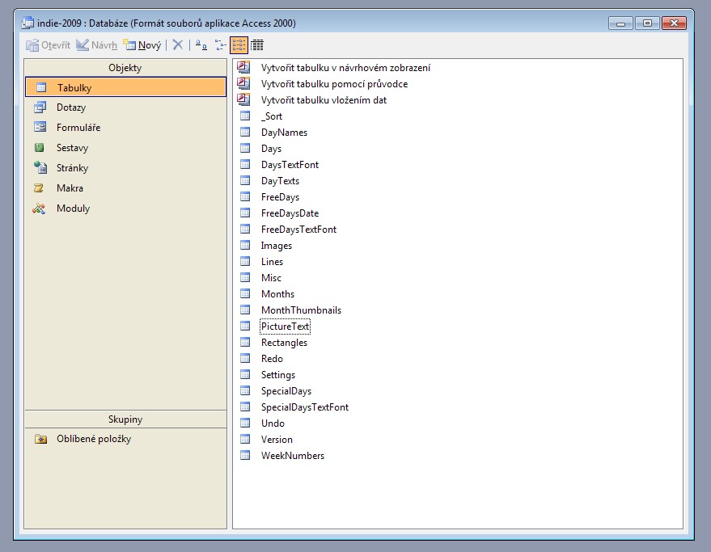Launch Vytvořit tabulku pomocí průvodce
The width and height of the screenshot is (711, 552).
tap(334, 84)
